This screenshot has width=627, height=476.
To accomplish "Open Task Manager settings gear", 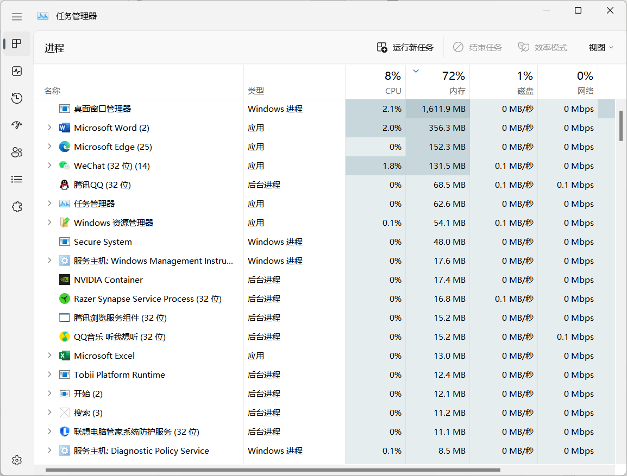I will (x=17, y=460).
